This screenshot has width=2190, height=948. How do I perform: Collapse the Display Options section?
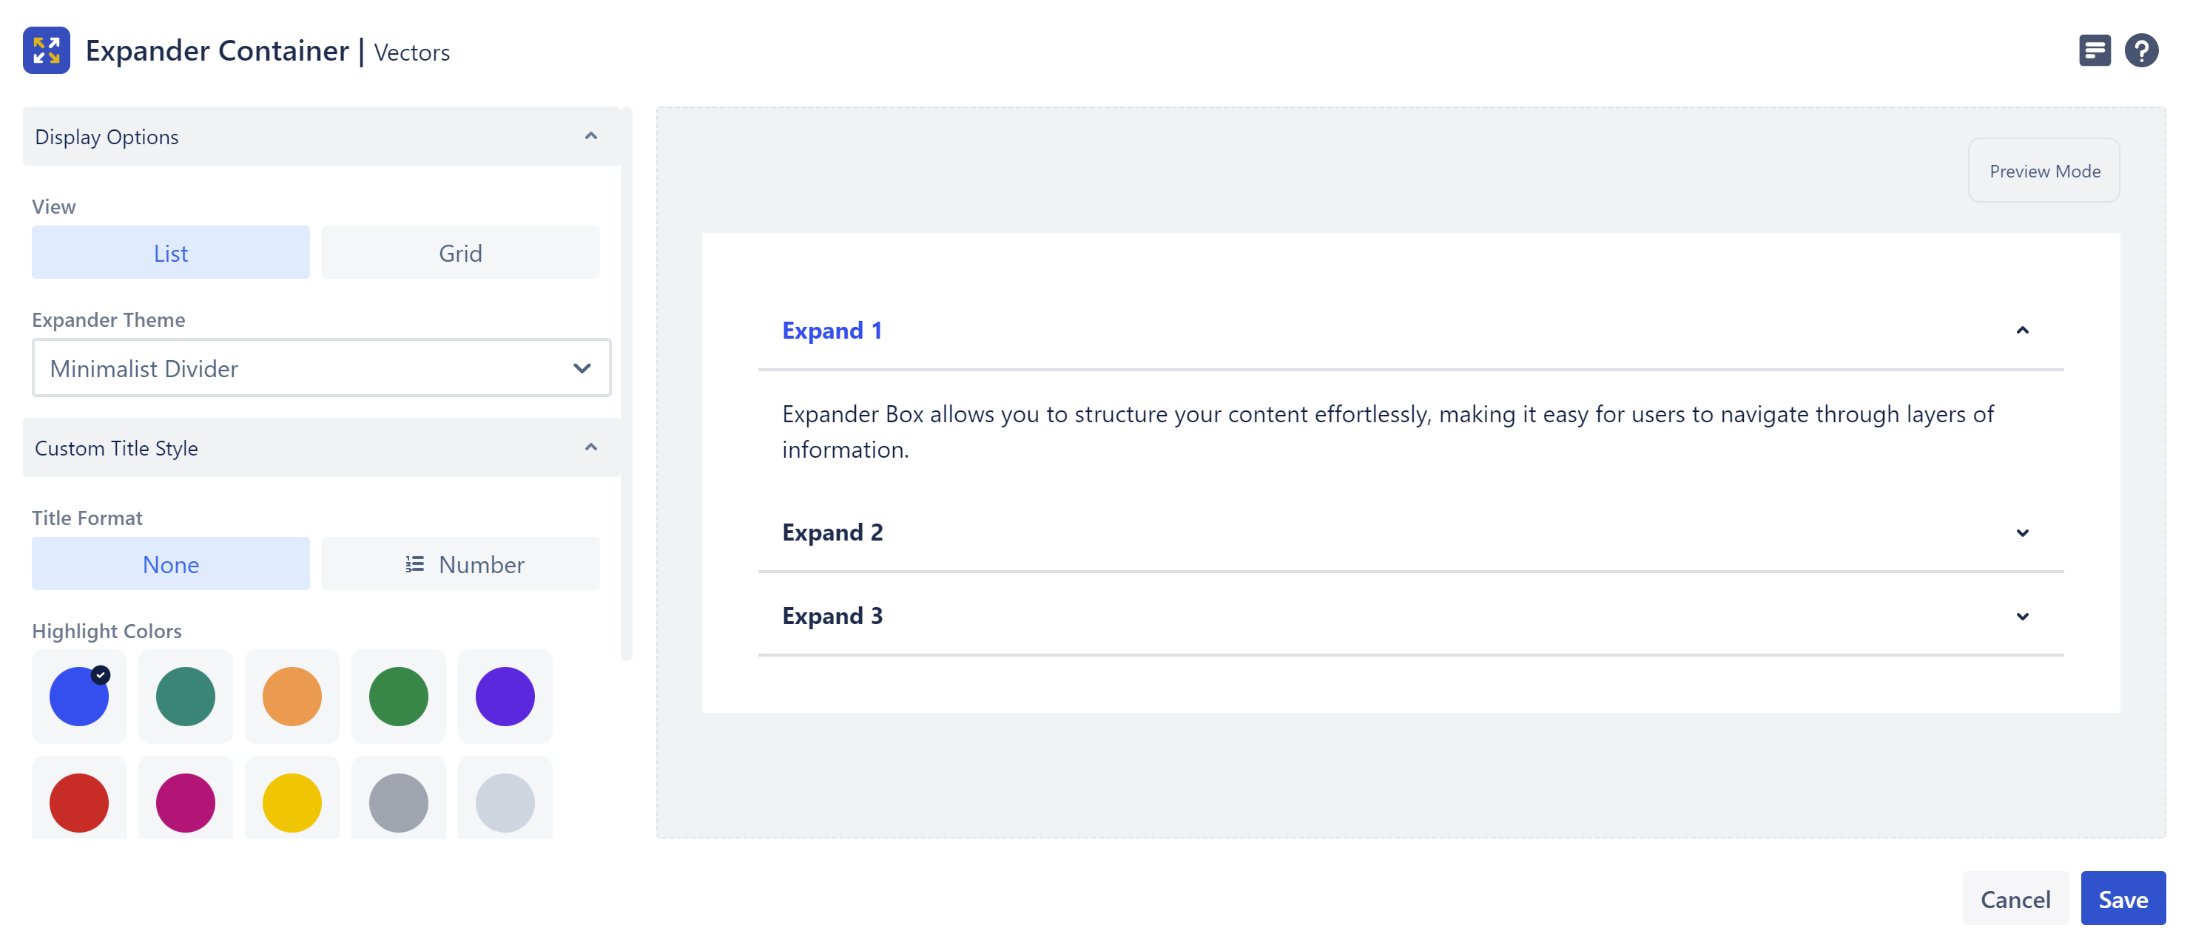click(592, 136)
